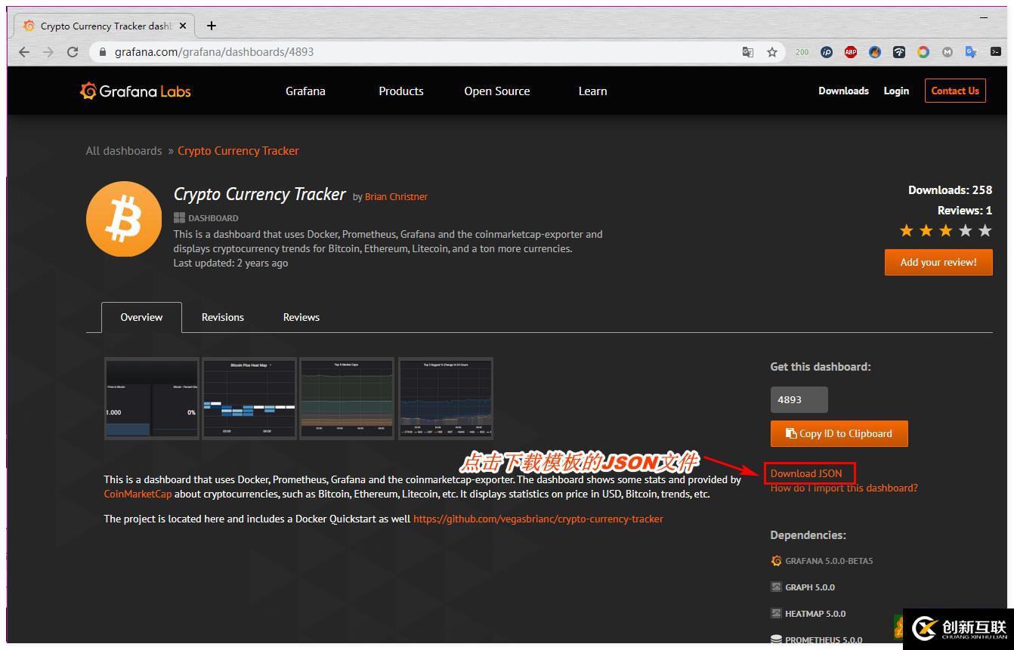Click the Graph panel dependency icon

[776, 587]
